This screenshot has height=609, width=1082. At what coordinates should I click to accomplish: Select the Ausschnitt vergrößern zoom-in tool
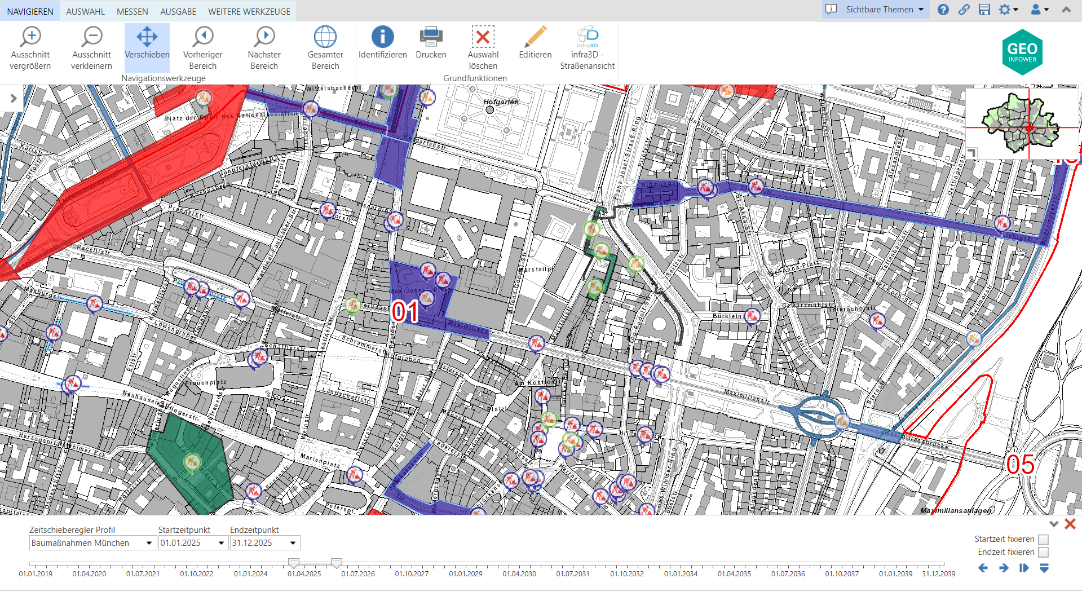coord(30,47)
